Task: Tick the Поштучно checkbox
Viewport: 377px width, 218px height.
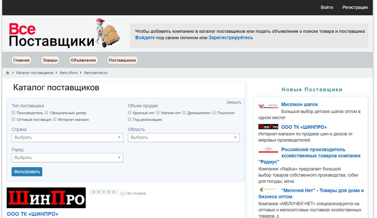Action: [x=214, y=113]
